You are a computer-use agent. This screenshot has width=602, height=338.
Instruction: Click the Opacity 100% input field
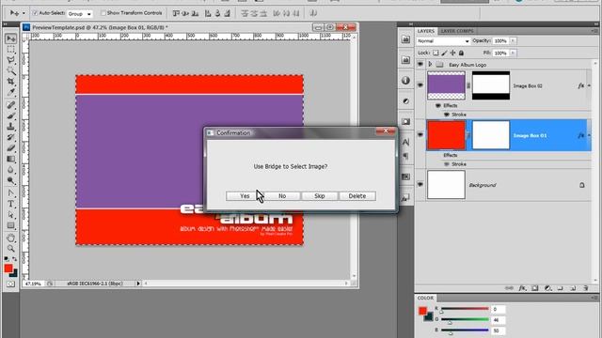pyautogui.click(x=500, y=40)
